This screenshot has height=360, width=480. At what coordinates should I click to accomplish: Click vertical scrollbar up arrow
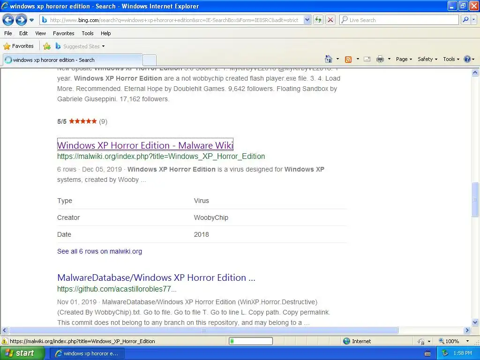point(475,72)
